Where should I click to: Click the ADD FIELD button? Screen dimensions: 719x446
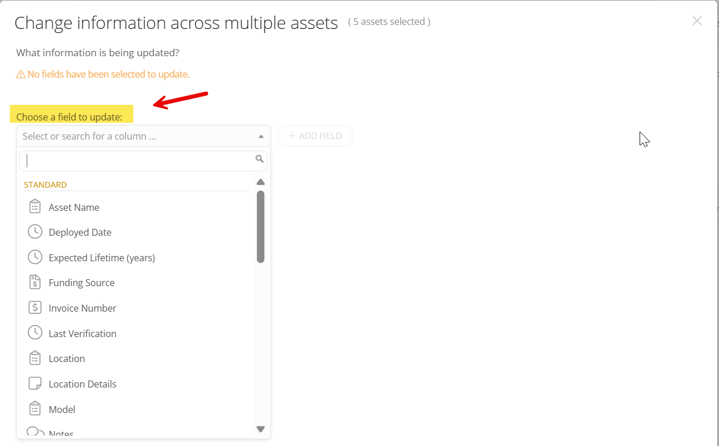(315, 136)
